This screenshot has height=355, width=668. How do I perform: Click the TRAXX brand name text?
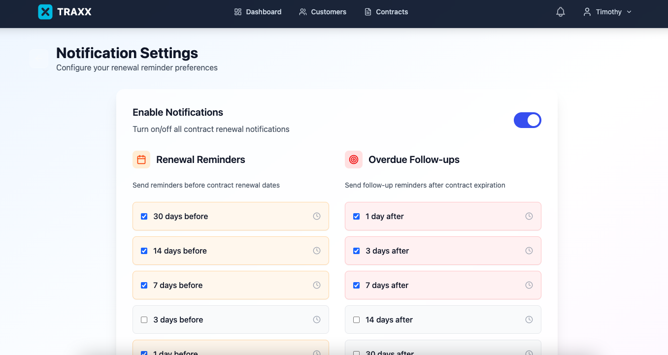coord(74,12)
